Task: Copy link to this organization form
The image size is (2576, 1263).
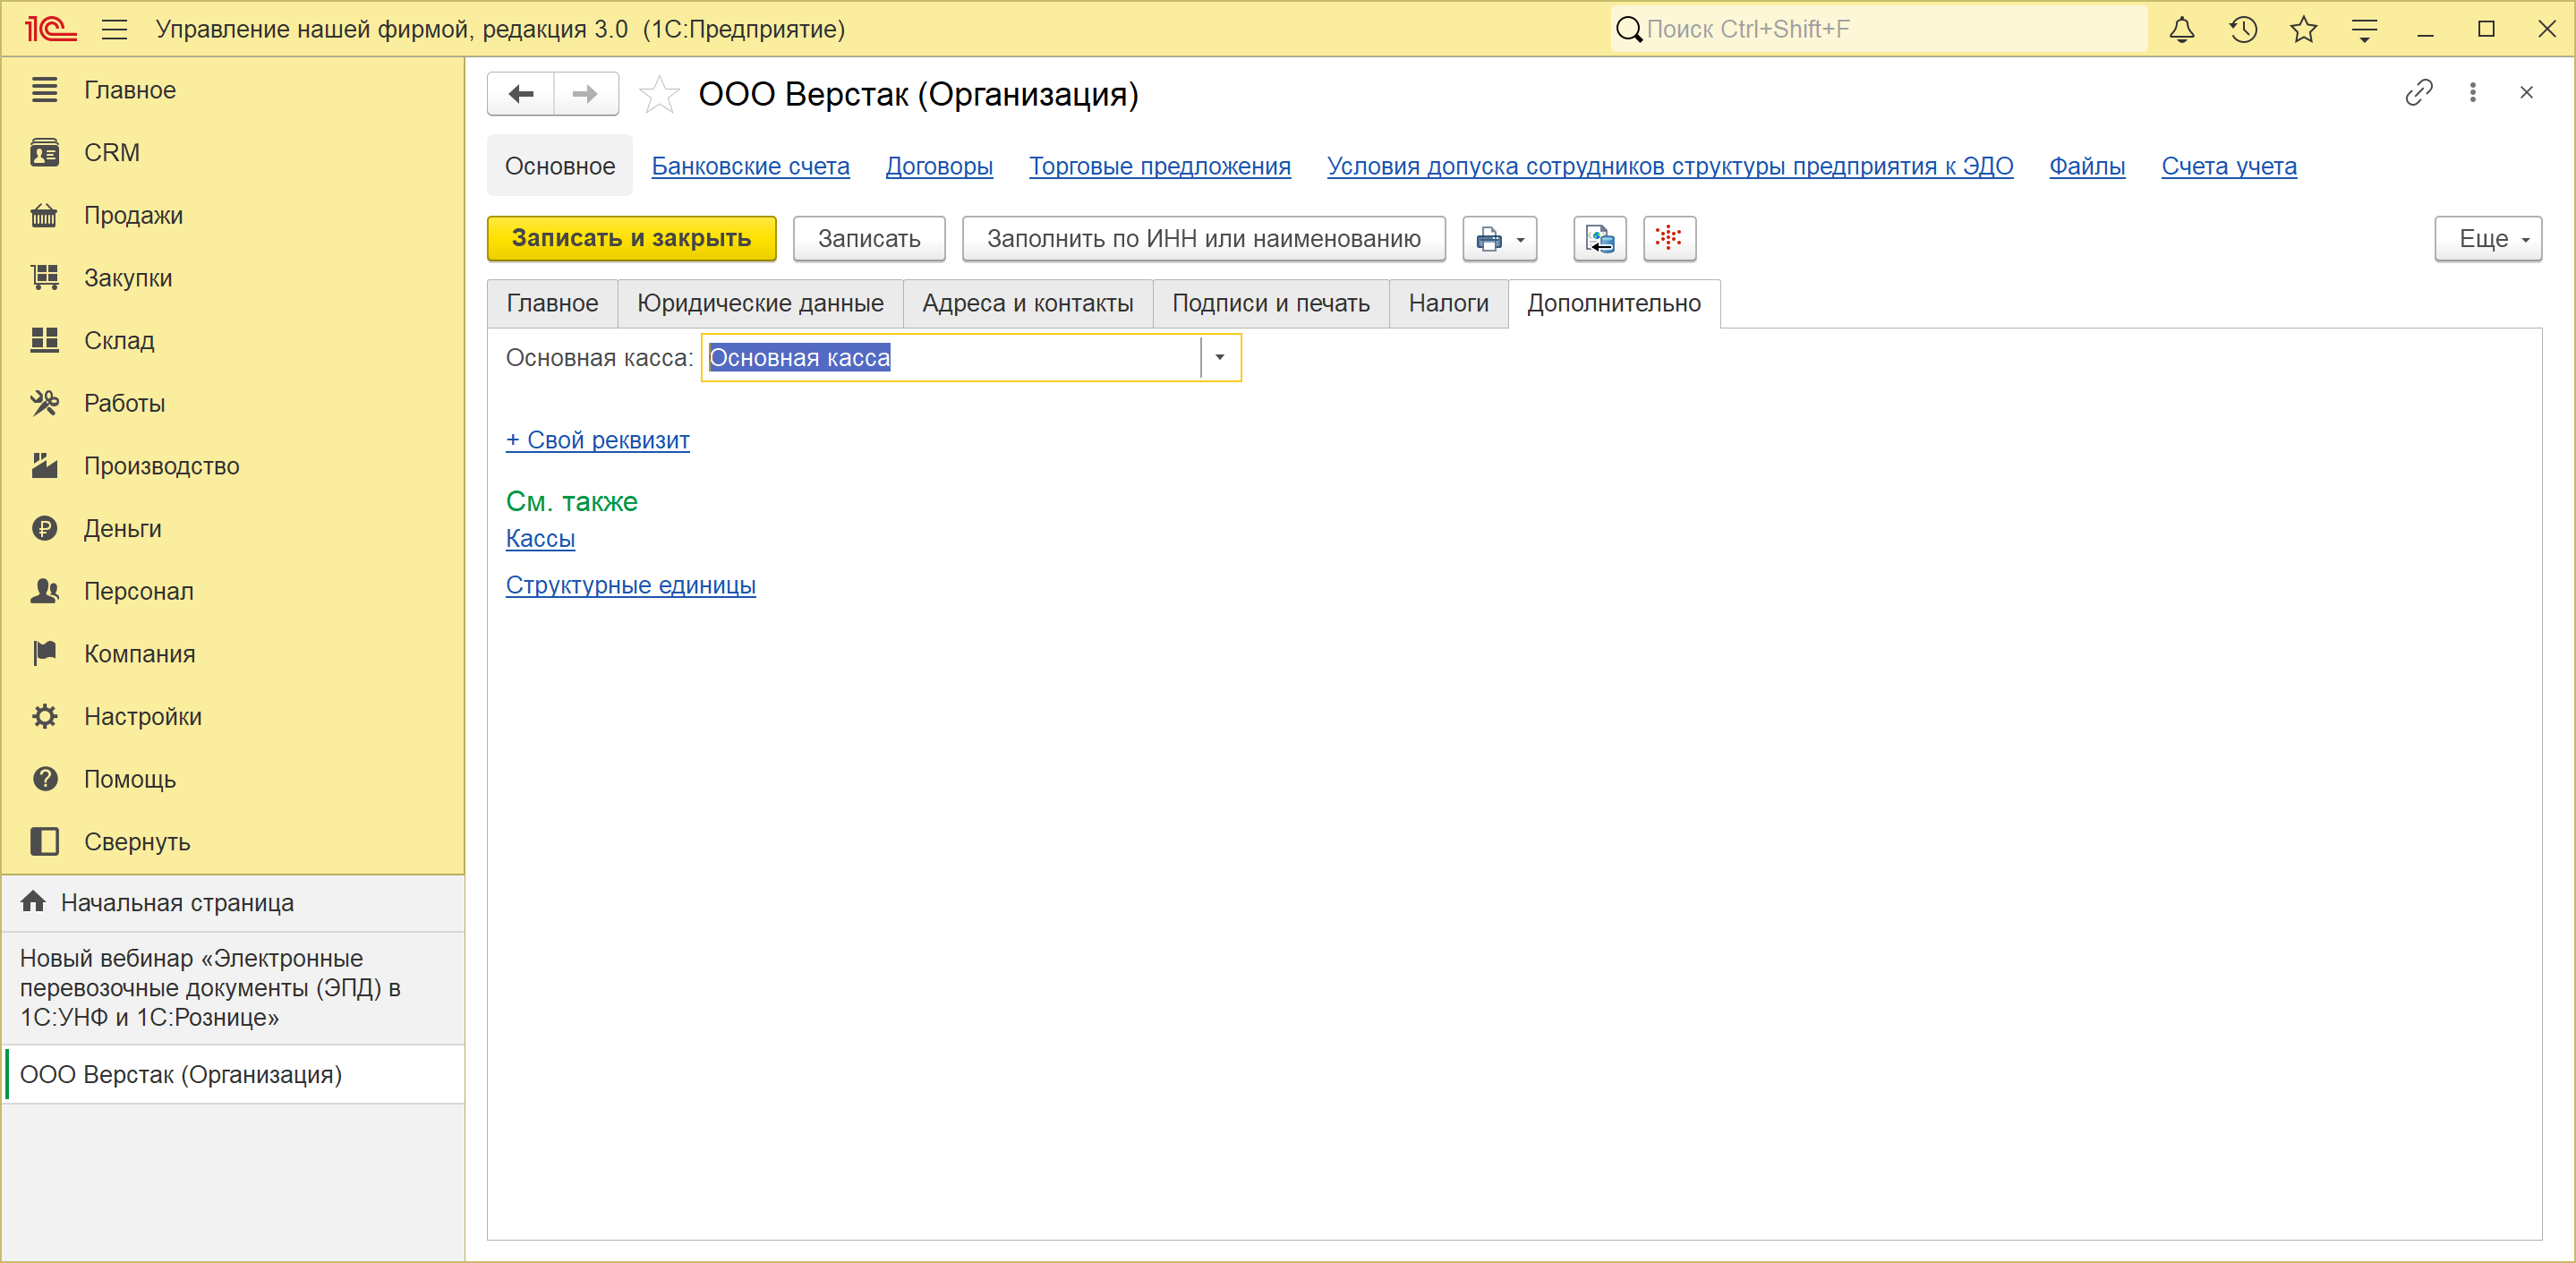Action: 2418,93
